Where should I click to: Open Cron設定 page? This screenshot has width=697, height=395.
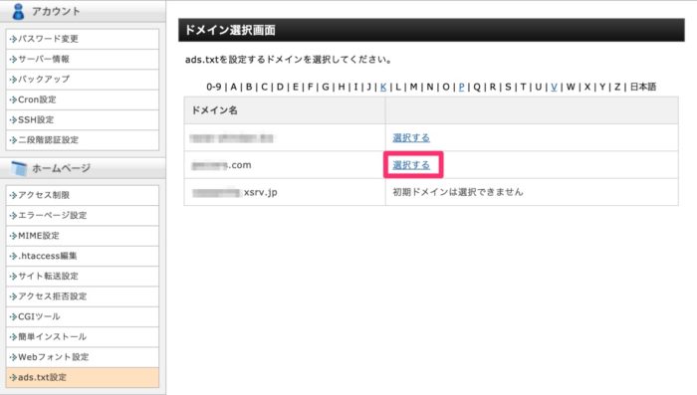[83, 99]
